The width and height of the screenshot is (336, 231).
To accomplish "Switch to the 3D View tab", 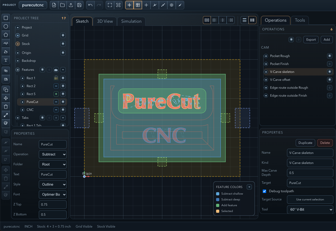I will 105,21.
